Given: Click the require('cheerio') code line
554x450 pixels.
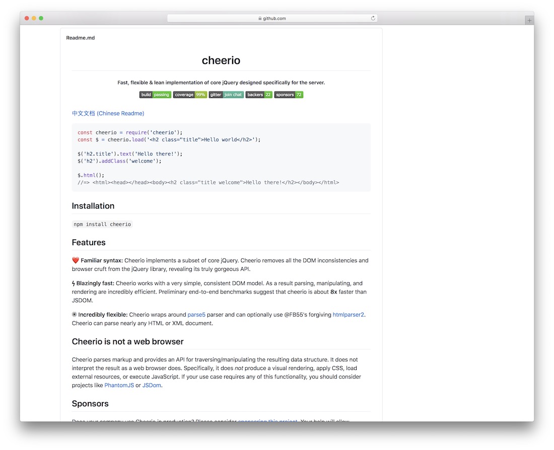Looking at the screenshot, I should tap(130, 132).
